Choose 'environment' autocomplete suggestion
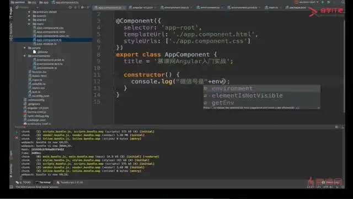Viewport: 353px width, 199px height. click(x=261, y=89)
